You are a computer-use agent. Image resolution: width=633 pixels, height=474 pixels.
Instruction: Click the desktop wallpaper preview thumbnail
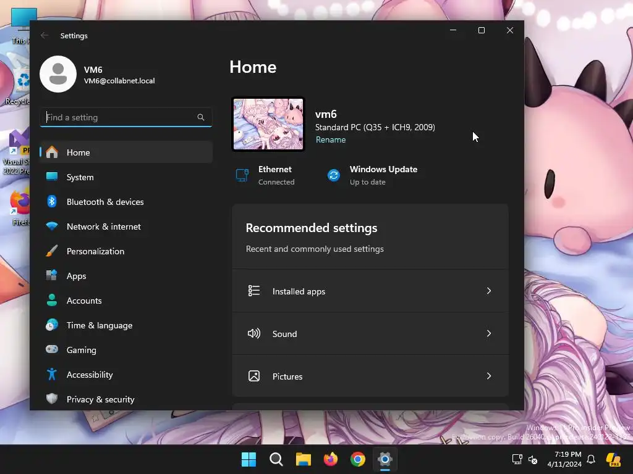click(x=268, y=124)
